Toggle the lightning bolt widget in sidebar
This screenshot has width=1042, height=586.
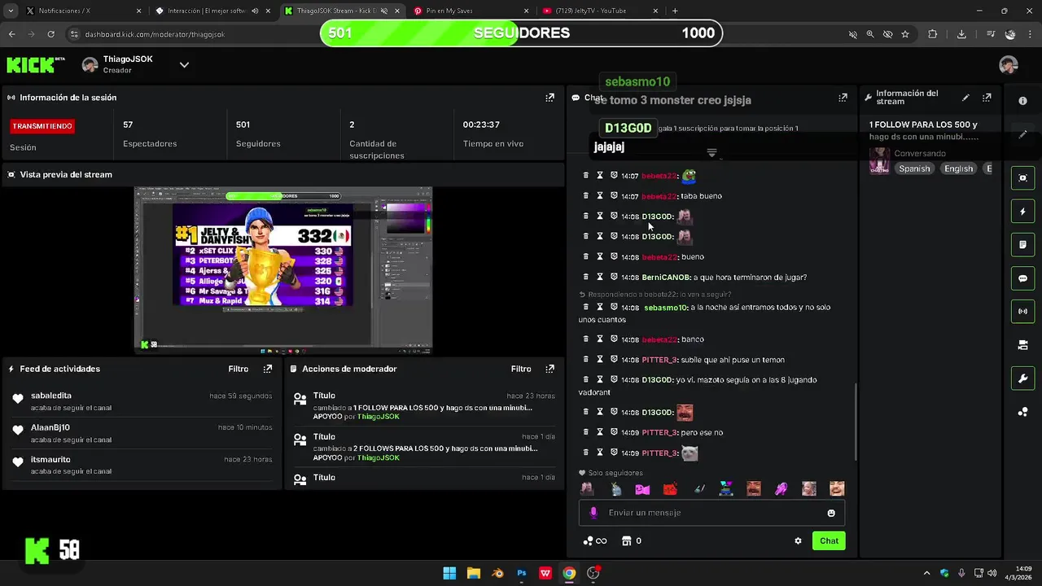(1022, 212)
